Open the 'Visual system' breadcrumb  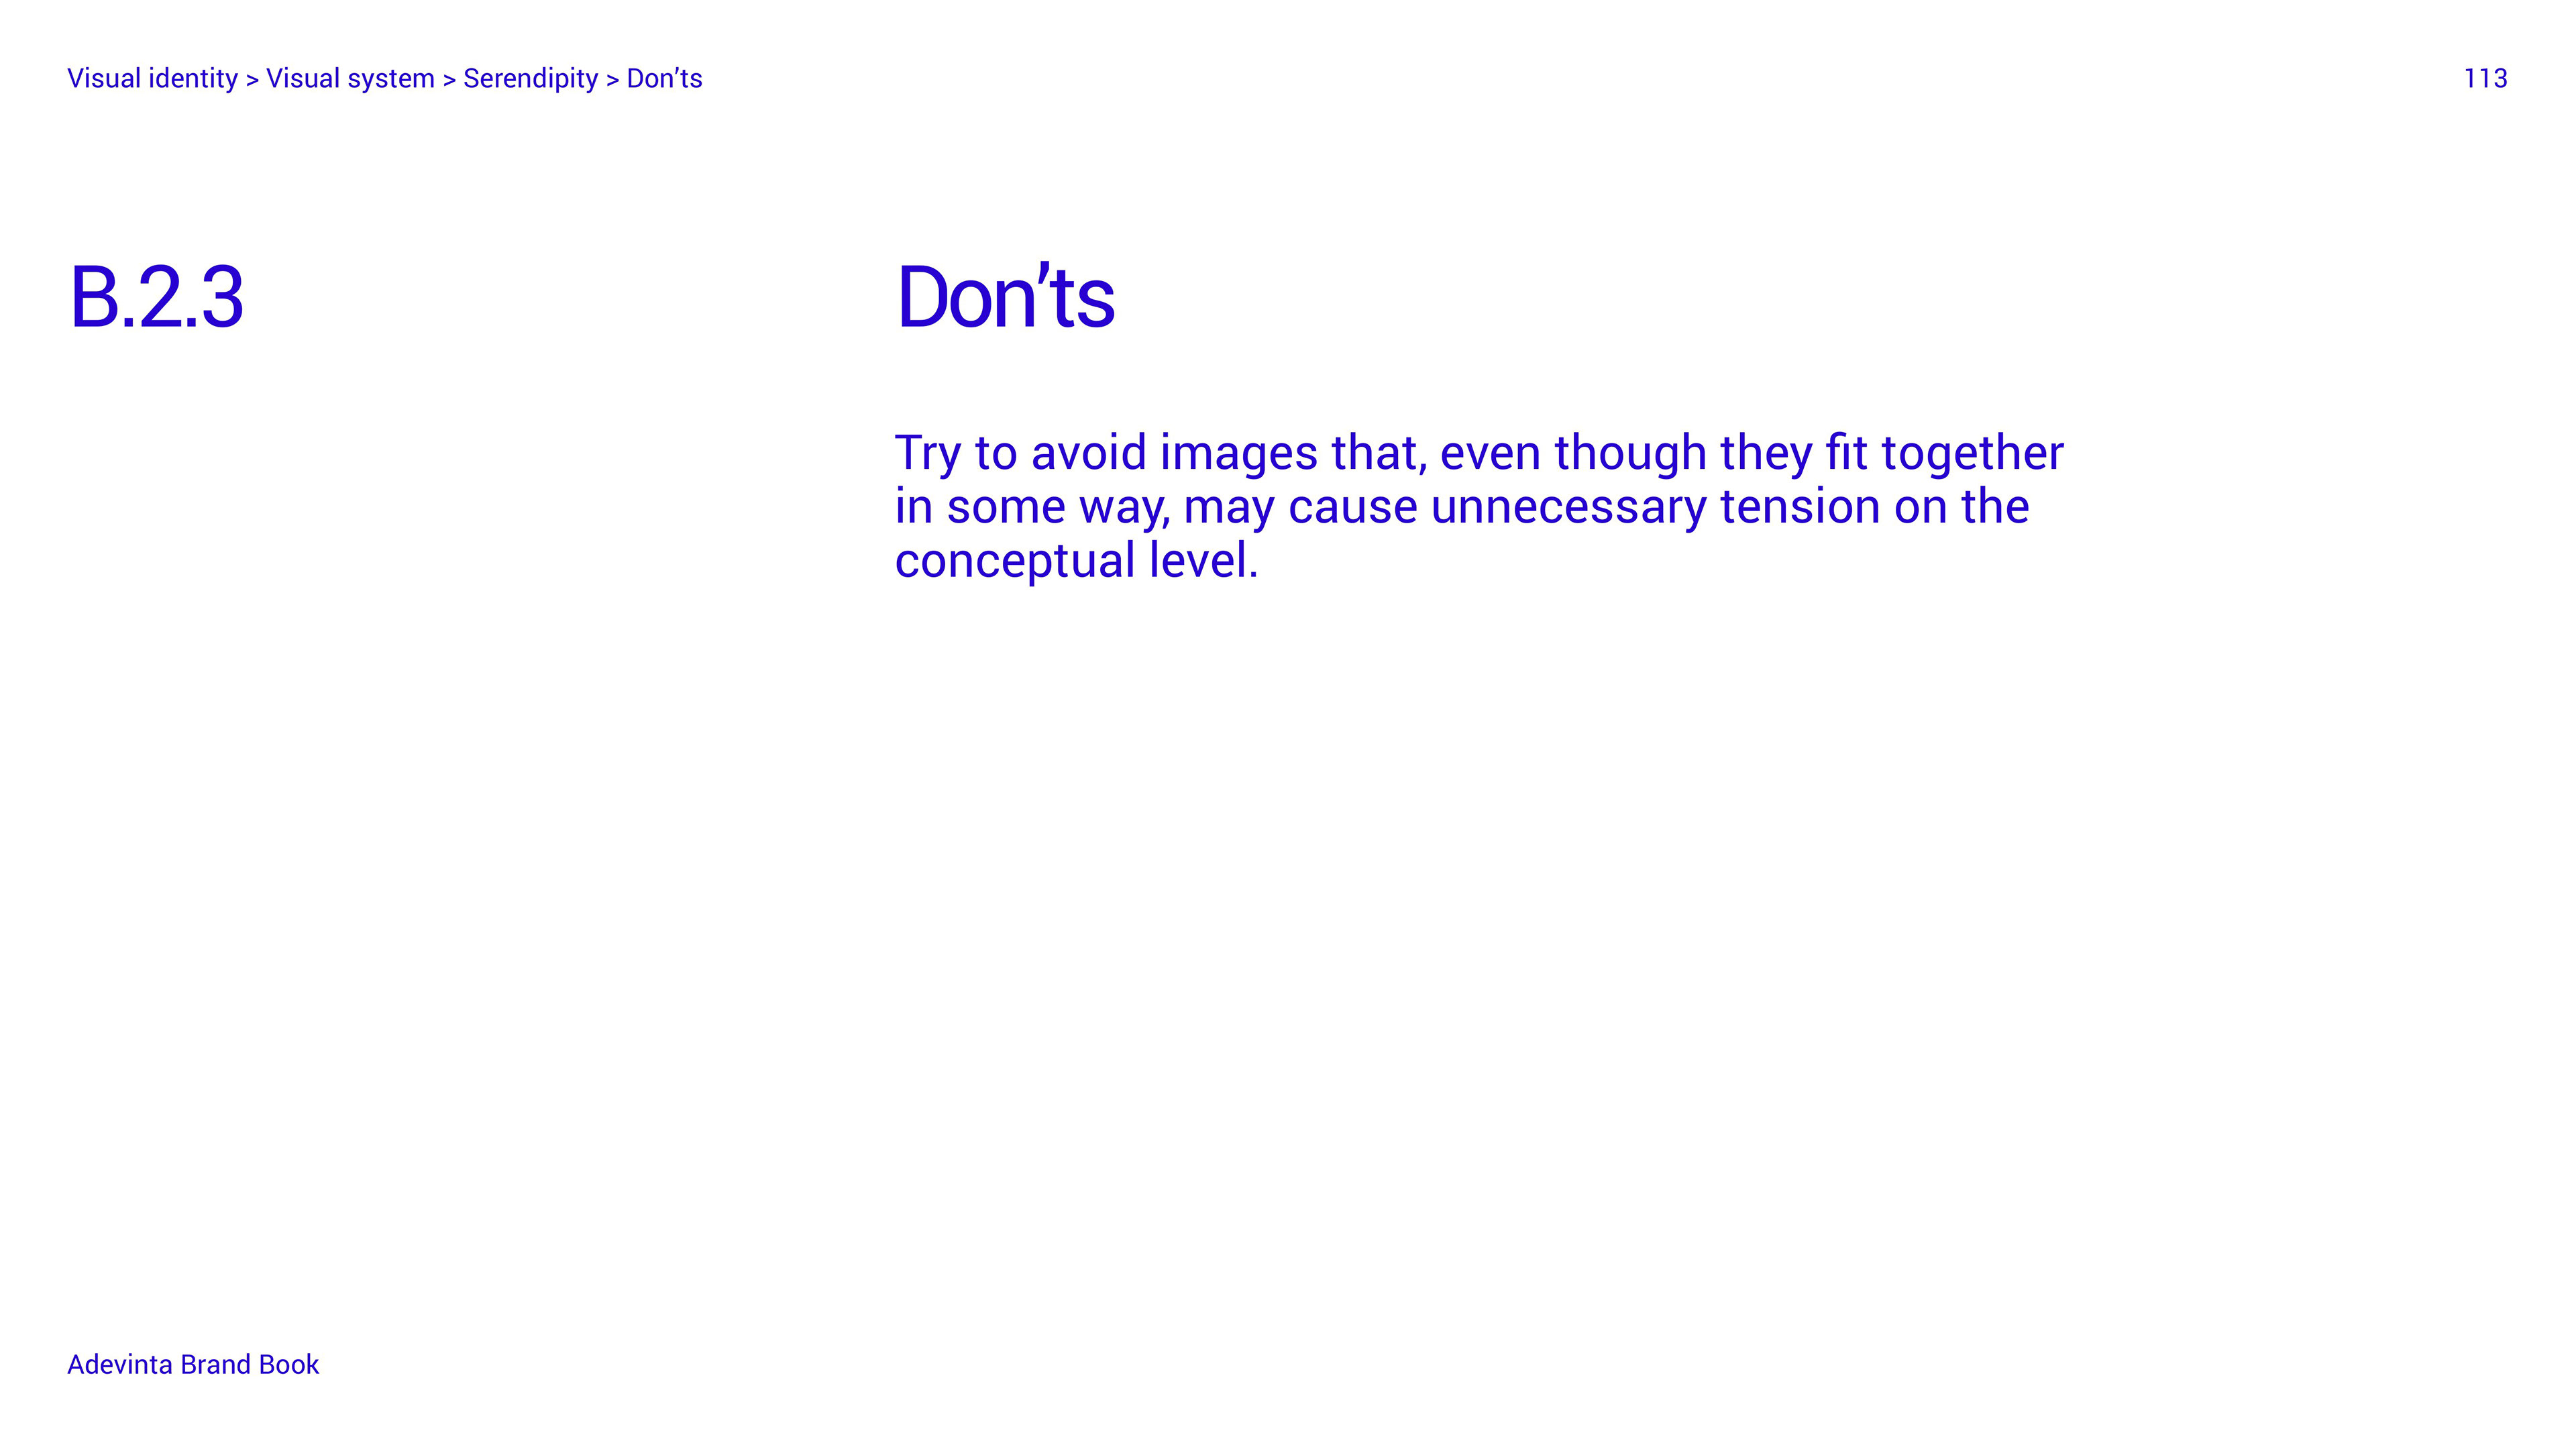[350, 78]
